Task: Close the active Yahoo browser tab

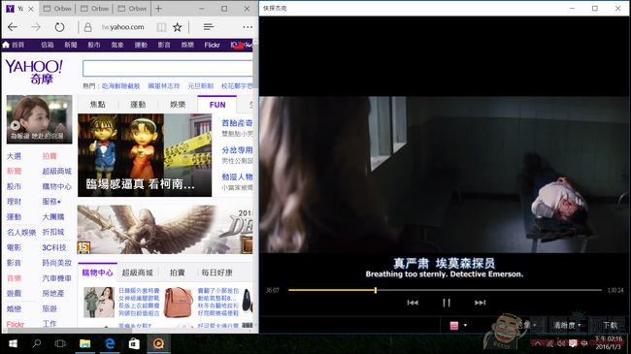Action: [31, 9]
